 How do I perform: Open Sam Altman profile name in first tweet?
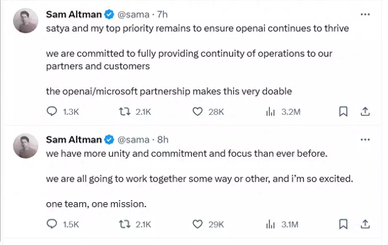click(74, 14)
